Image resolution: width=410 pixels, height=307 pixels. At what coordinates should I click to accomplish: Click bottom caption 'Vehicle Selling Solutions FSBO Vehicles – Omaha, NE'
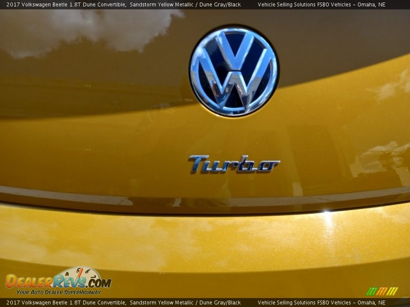pyautogui.click(x=322, y=303)
